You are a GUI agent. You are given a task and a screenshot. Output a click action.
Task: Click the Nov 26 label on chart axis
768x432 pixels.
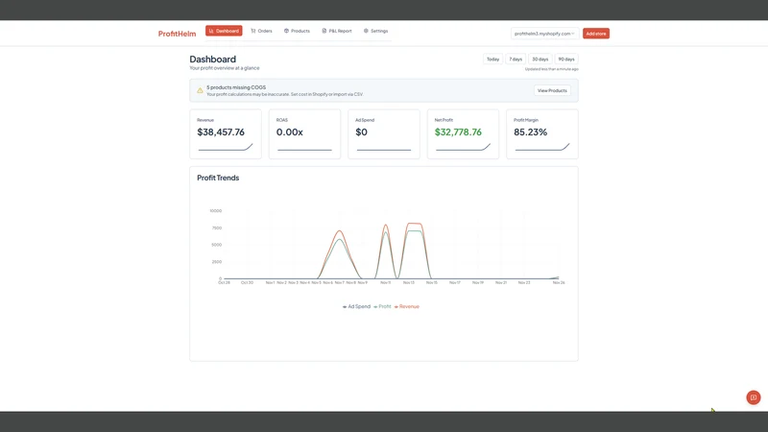(x=559, y=282)
